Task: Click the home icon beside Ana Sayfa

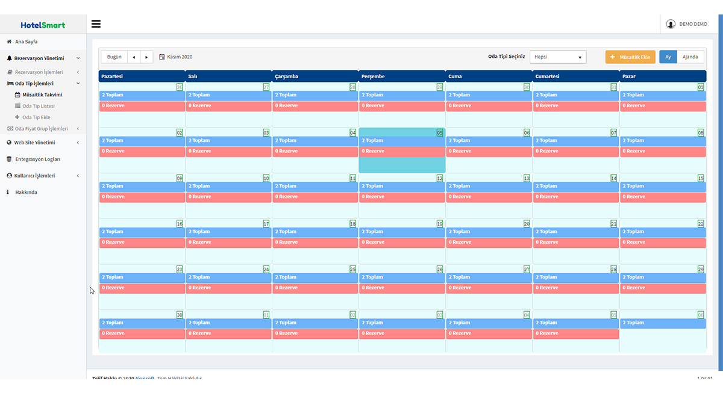Action: pyautogui.click(x=9, y=42)
